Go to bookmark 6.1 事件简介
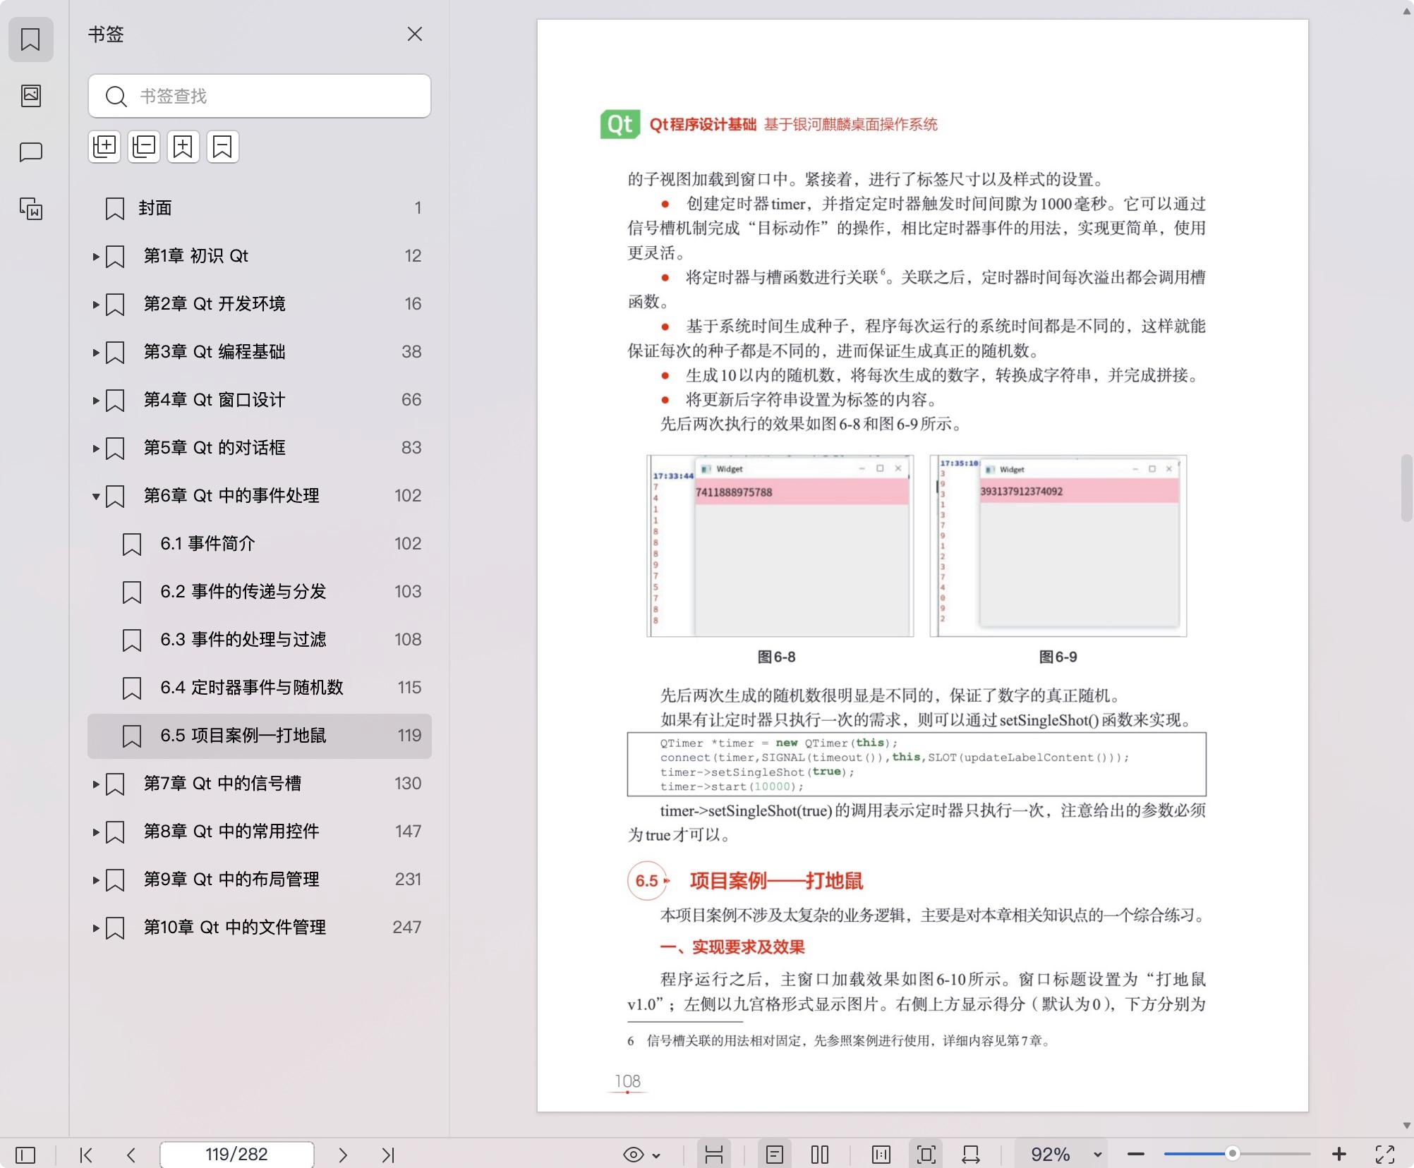Image resolution: width=1414 pixels, height=1168 pixels. 260,544
